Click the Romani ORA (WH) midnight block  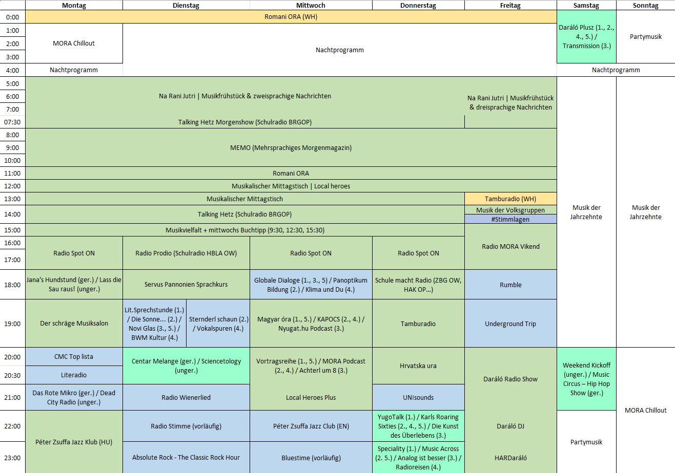291,17
